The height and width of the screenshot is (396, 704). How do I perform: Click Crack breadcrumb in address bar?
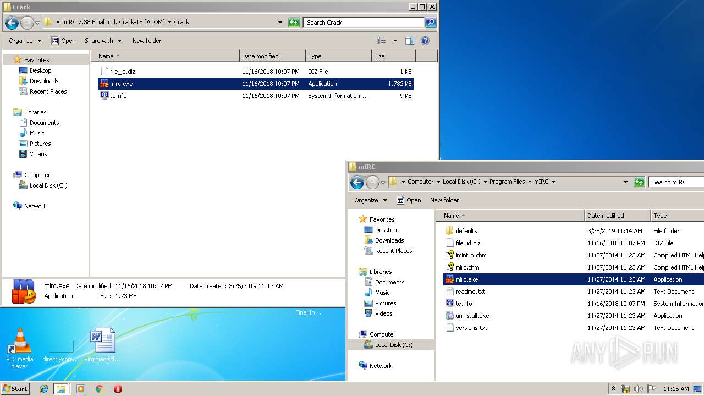point(182,23)
